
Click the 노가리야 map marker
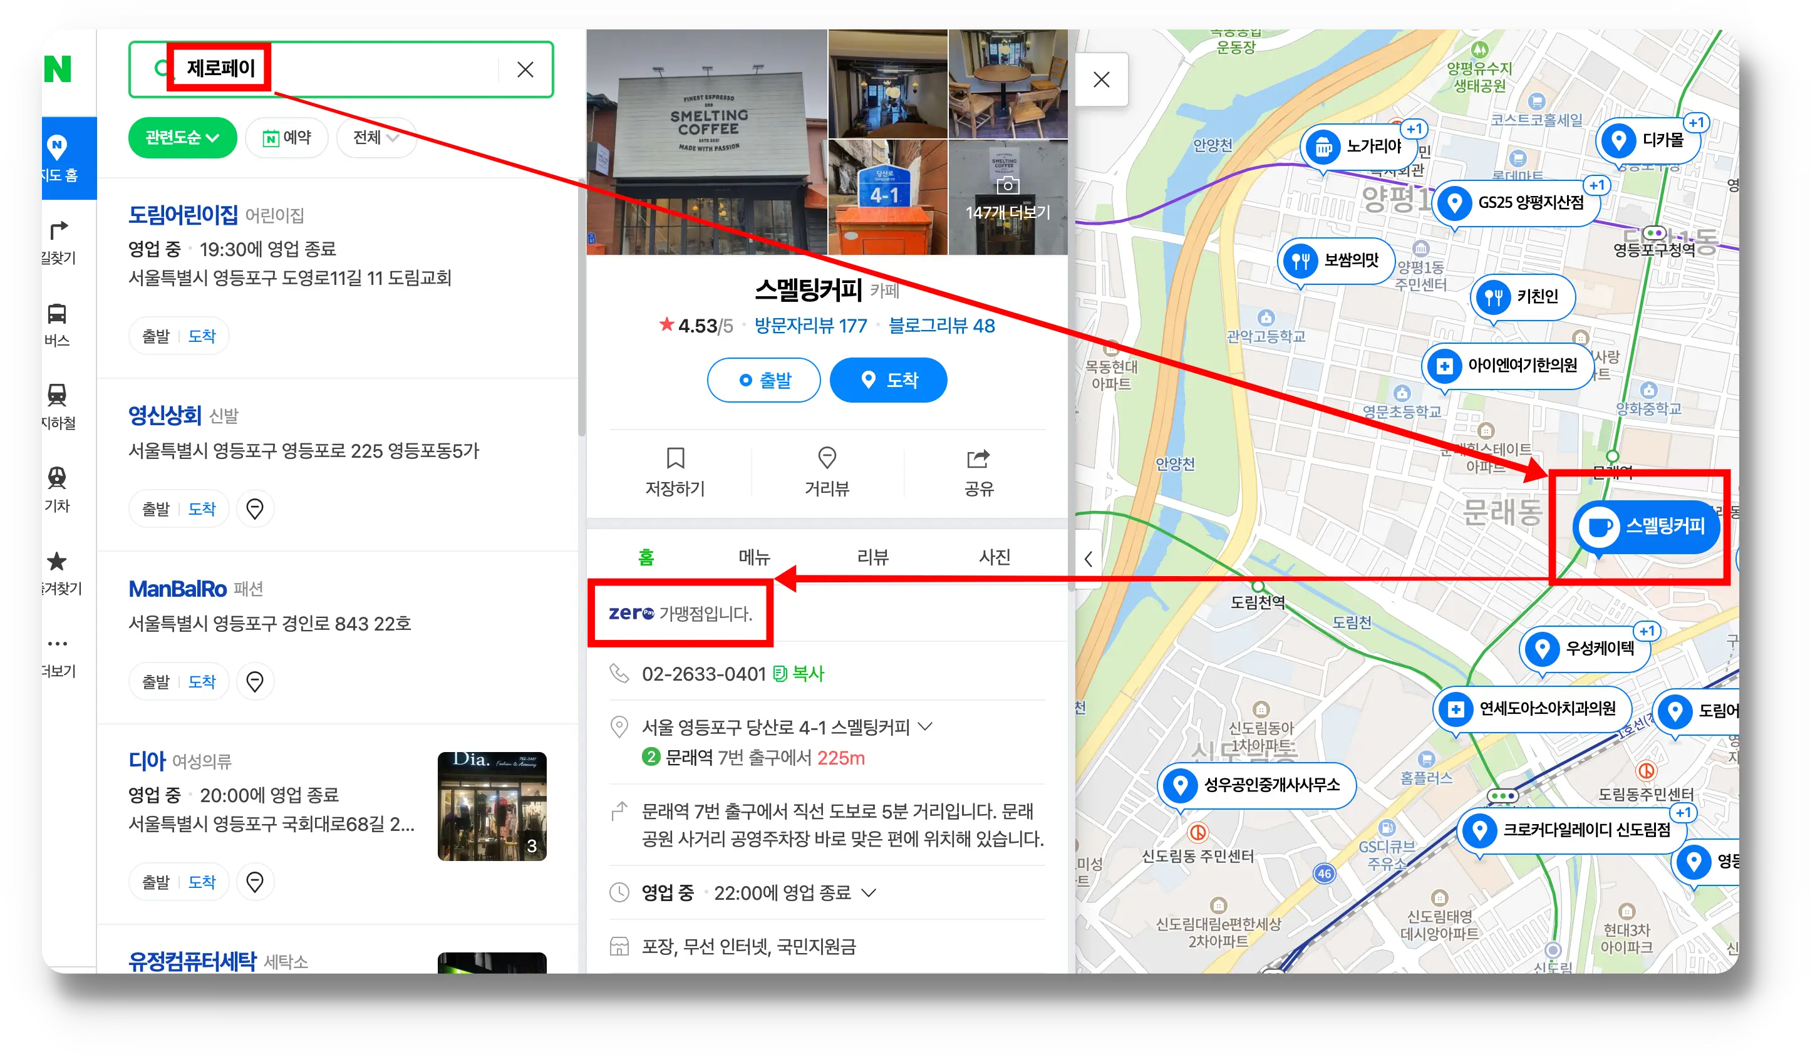click(x=1358, y=147)
